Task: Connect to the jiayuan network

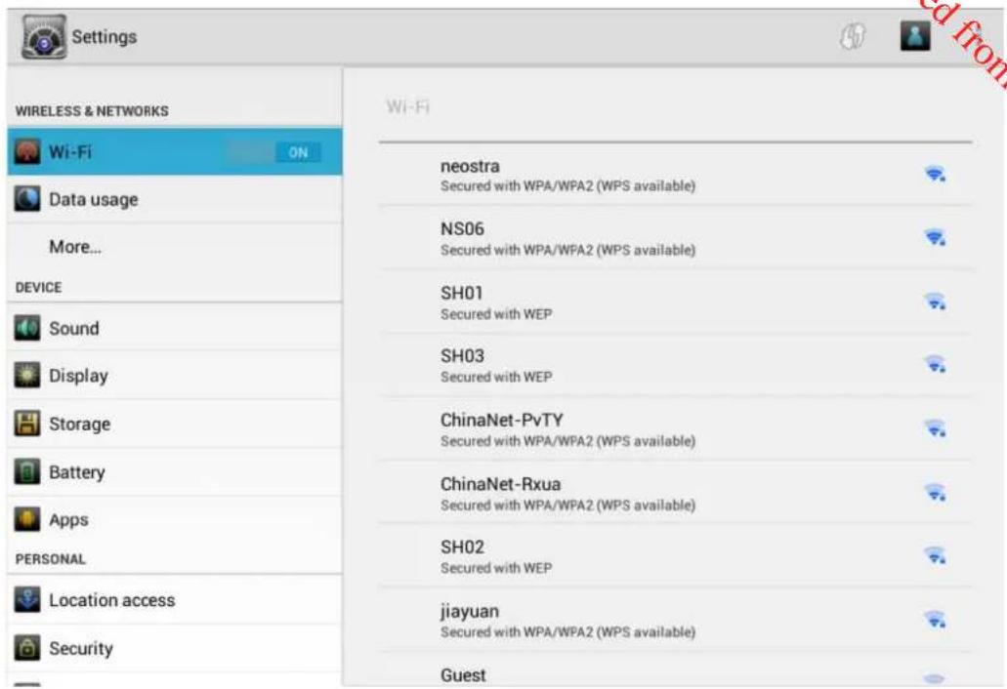Action: (x=675, y=620)
